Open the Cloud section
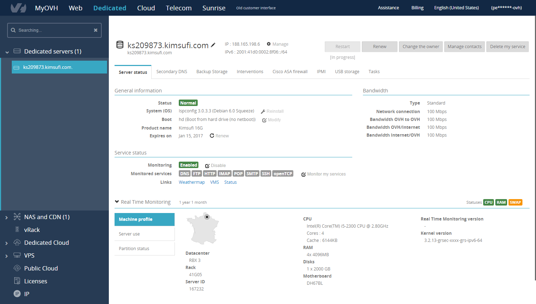This screenshot has width=536, height=304. (x=146, y=8)
